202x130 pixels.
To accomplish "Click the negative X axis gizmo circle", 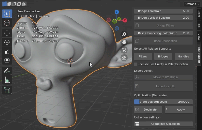I will click(109, 20).
